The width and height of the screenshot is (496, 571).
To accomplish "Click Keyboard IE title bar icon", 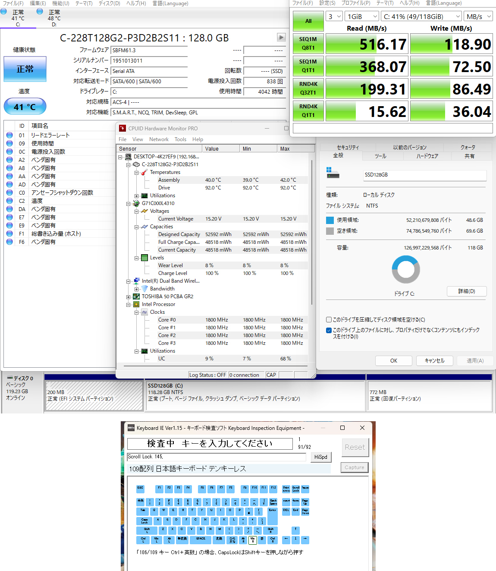I will pos(131,428).
